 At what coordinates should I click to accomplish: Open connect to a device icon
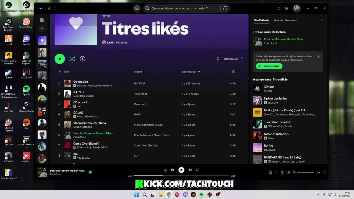point(288,172)
